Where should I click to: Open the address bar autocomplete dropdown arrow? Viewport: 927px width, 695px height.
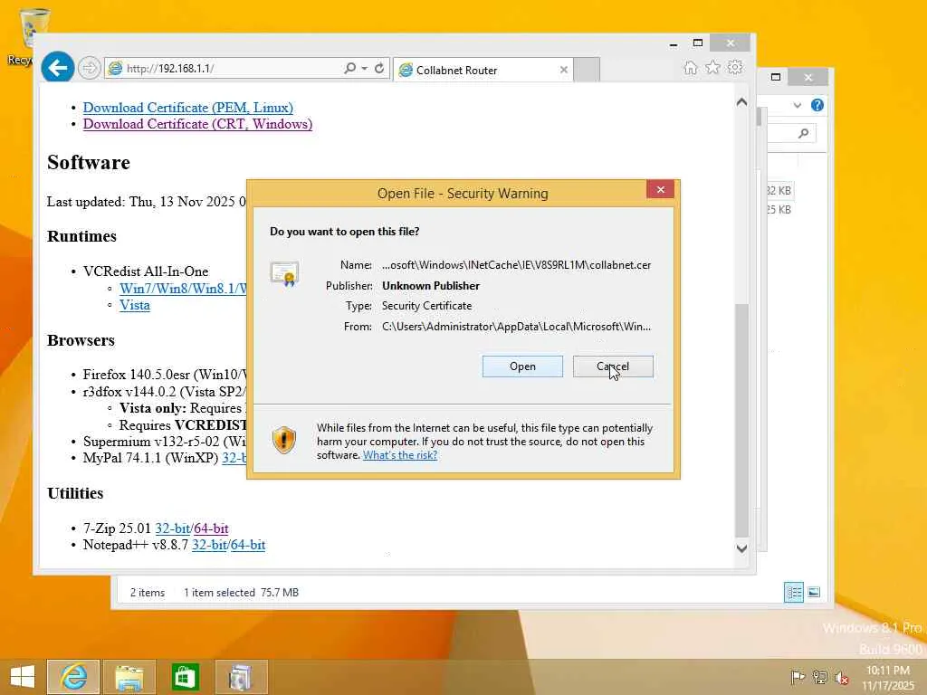(x=364, y=68)
